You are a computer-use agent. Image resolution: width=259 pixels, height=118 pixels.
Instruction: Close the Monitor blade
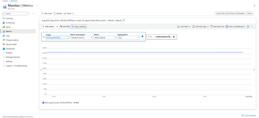coord(255,6)
